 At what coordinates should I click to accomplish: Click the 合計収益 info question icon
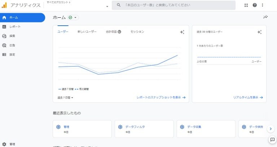[119, 32]
